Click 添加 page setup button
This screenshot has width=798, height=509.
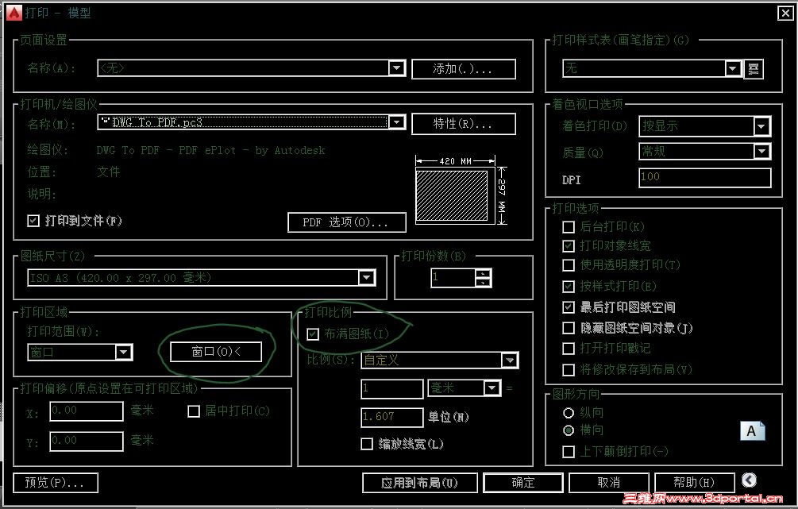click(x=463, y=69)
